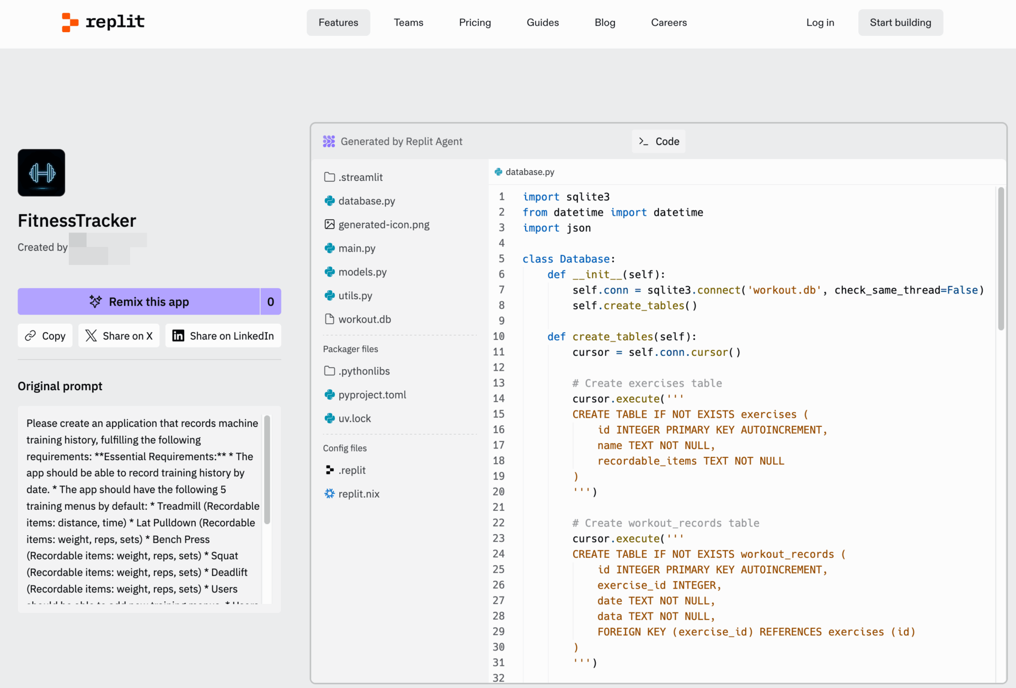Click the code editor vertical scrollbar
Image resolution: width=1016 pixels, height=688 pixels.
tap(1001, 259)
